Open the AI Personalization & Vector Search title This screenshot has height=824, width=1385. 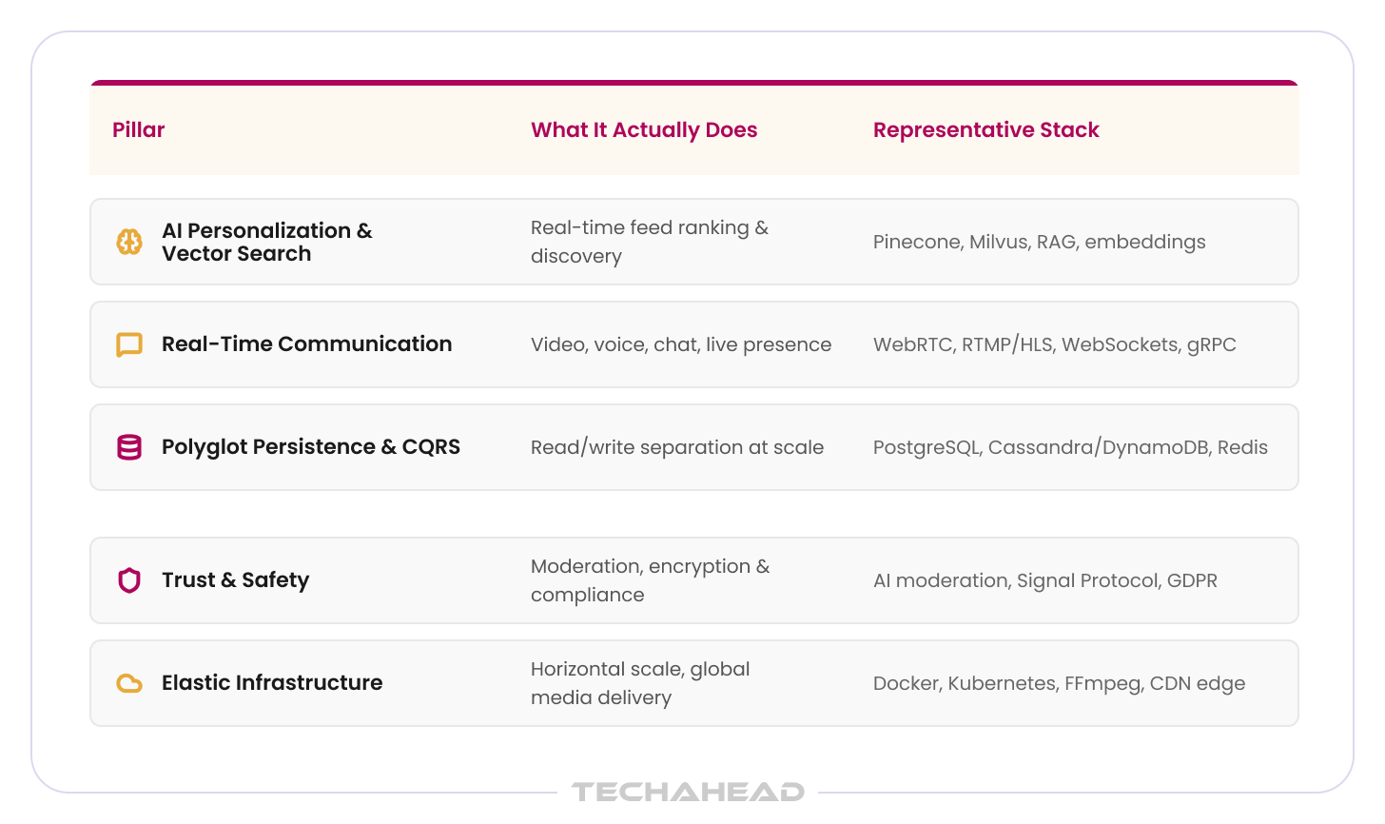(267, 242)
